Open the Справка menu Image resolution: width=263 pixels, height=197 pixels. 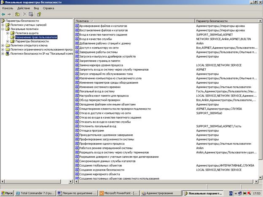click(x=48, y=8)
